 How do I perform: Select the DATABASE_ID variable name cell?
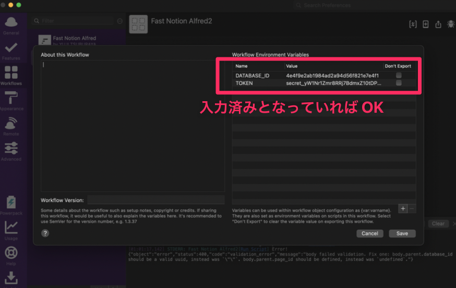253,76
